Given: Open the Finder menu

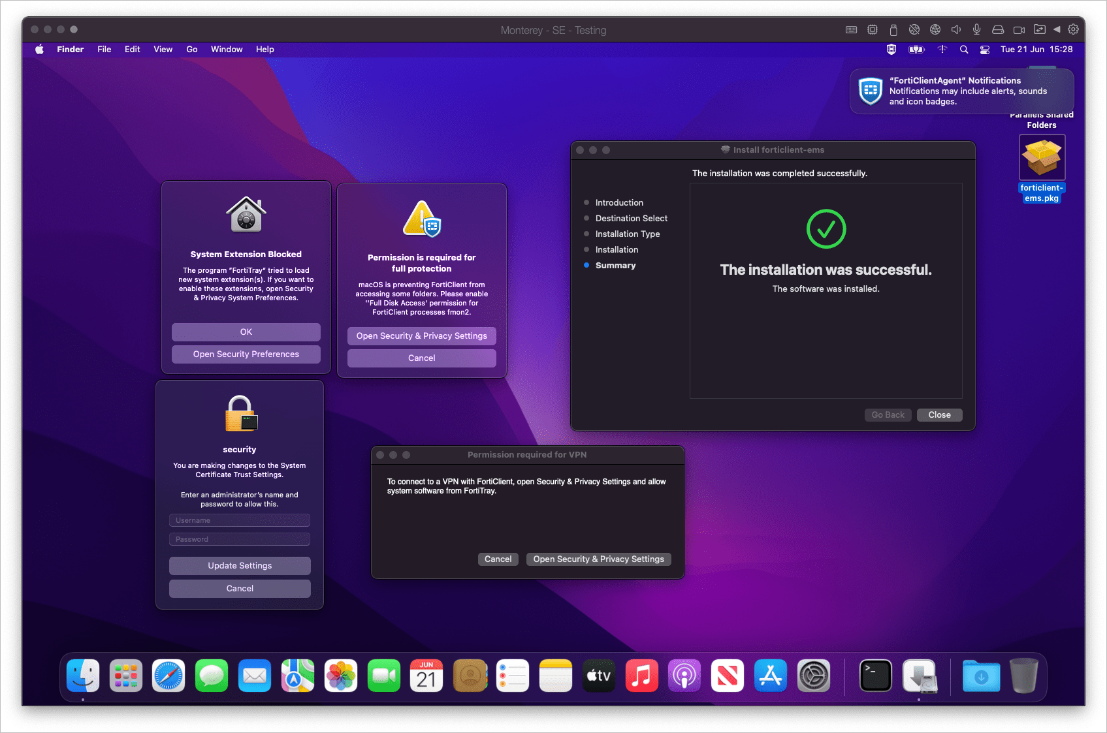Looking at the screenshot, I should pos(71,50).
